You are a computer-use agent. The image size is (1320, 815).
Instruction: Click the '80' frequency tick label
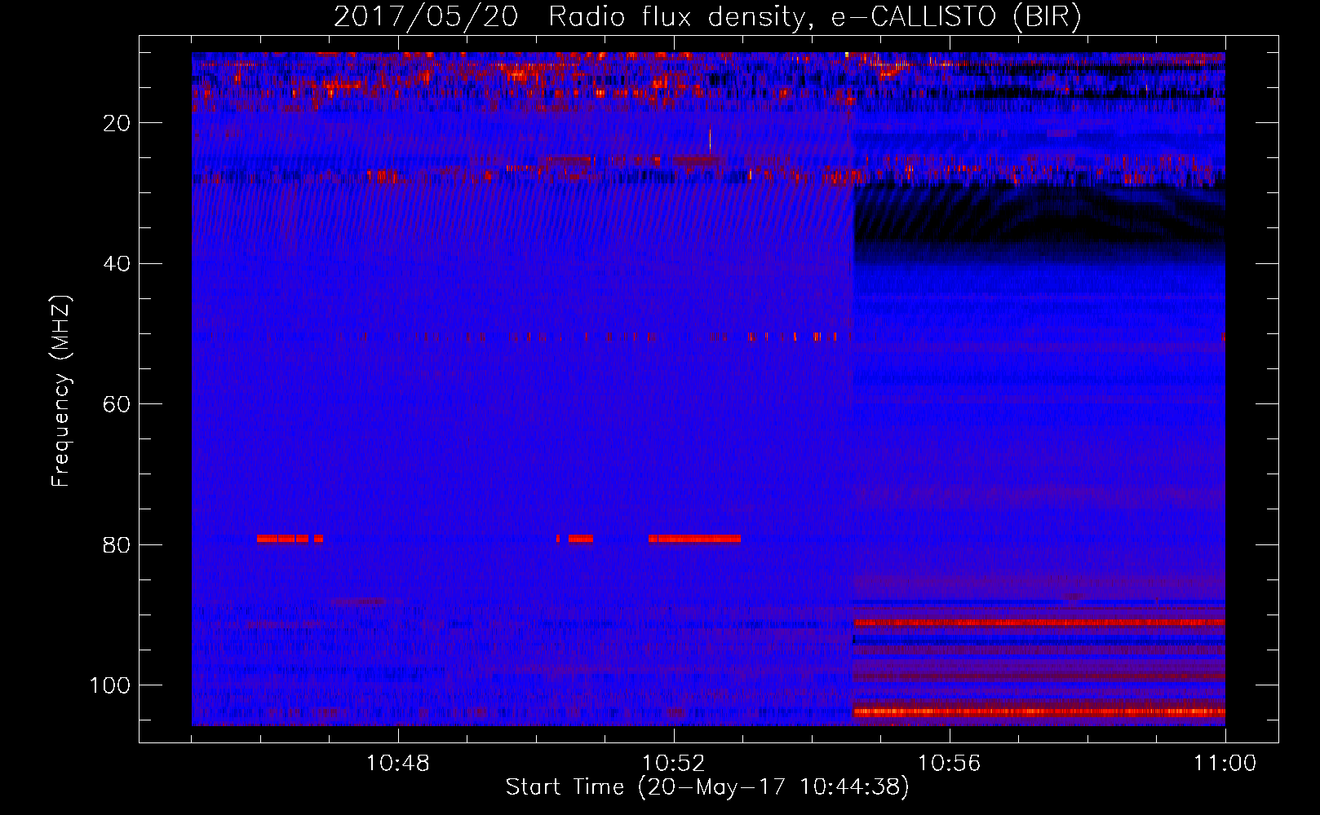(x=117, y=545)
